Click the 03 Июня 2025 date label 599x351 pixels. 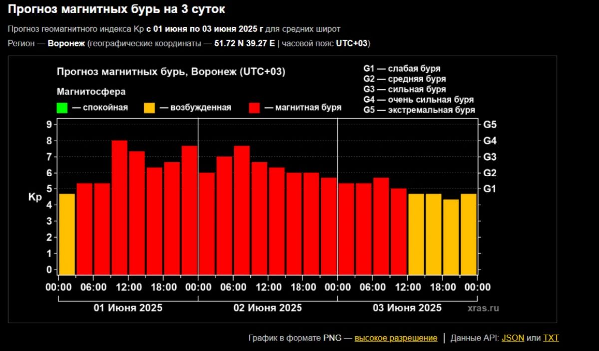point(407,308)
